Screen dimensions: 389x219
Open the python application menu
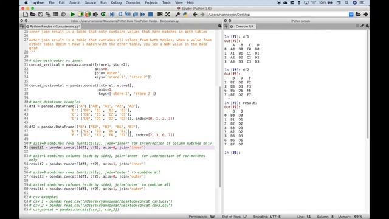pyautogui.click(x=38, y=2)
